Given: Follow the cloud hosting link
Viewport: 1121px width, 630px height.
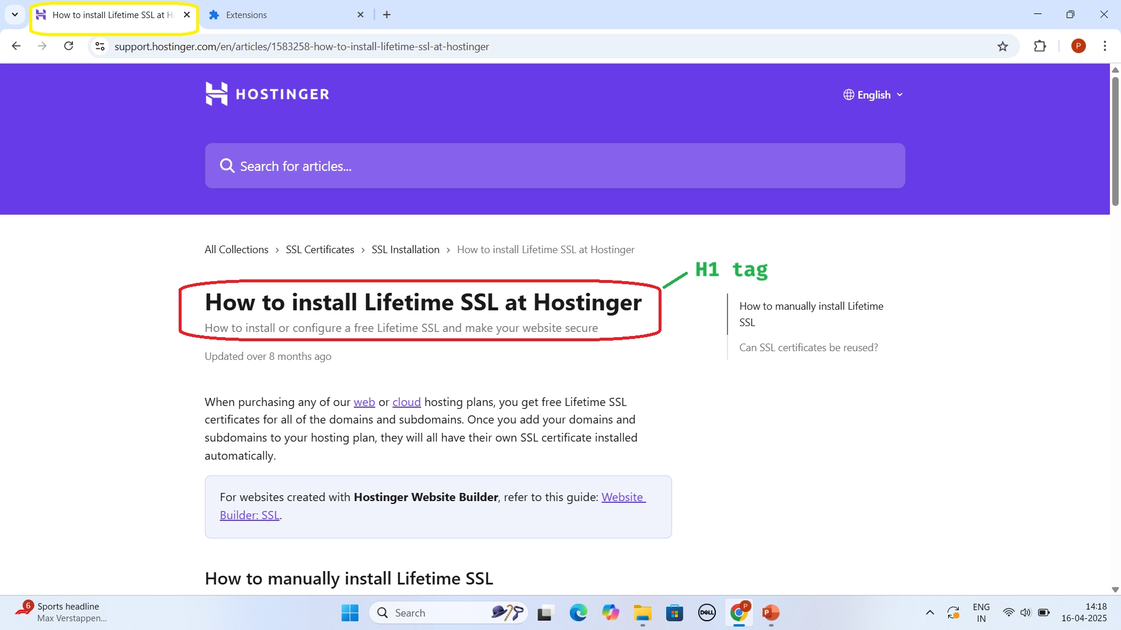Looking at the screenshot, I should 406,402.
